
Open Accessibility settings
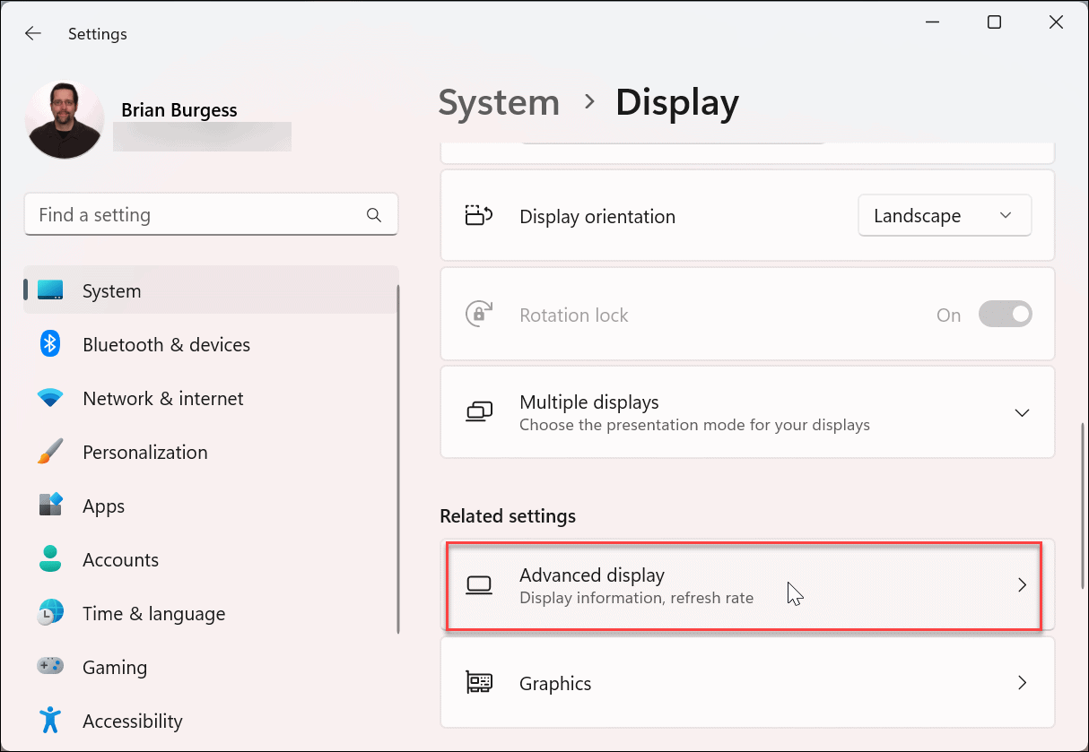49,721
